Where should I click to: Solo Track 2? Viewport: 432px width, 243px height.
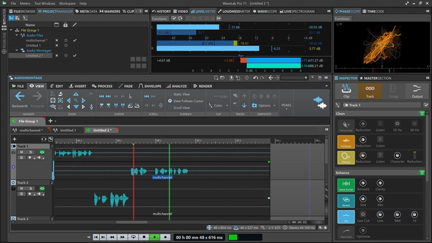click(31, 188)
